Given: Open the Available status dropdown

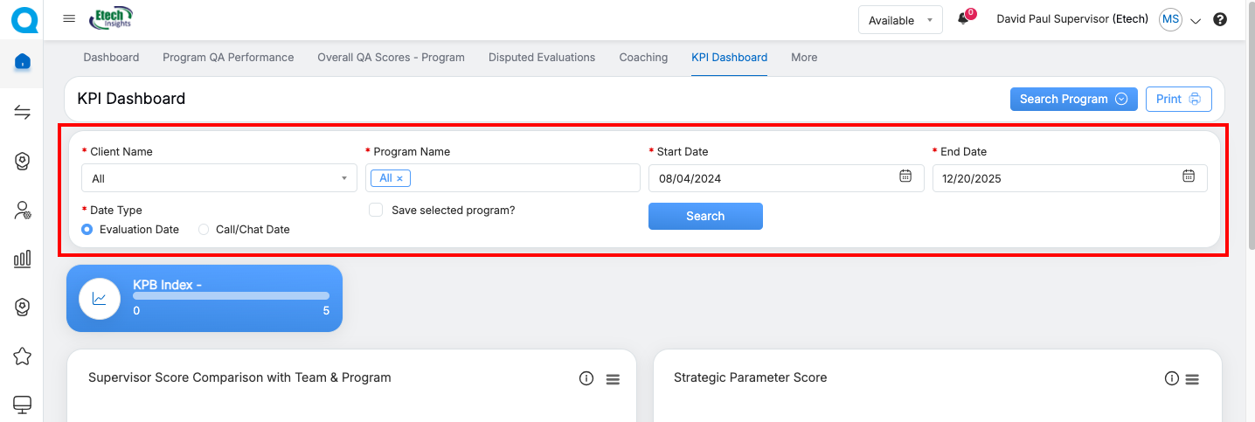Looking at the screenshot, I should click(x=899, y=20).
